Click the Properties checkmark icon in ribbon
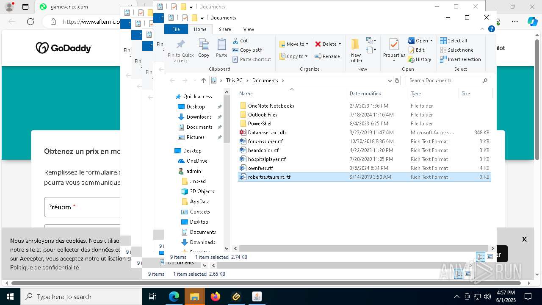The height and width of the screenshot is (305, 542). coord(394,44)
